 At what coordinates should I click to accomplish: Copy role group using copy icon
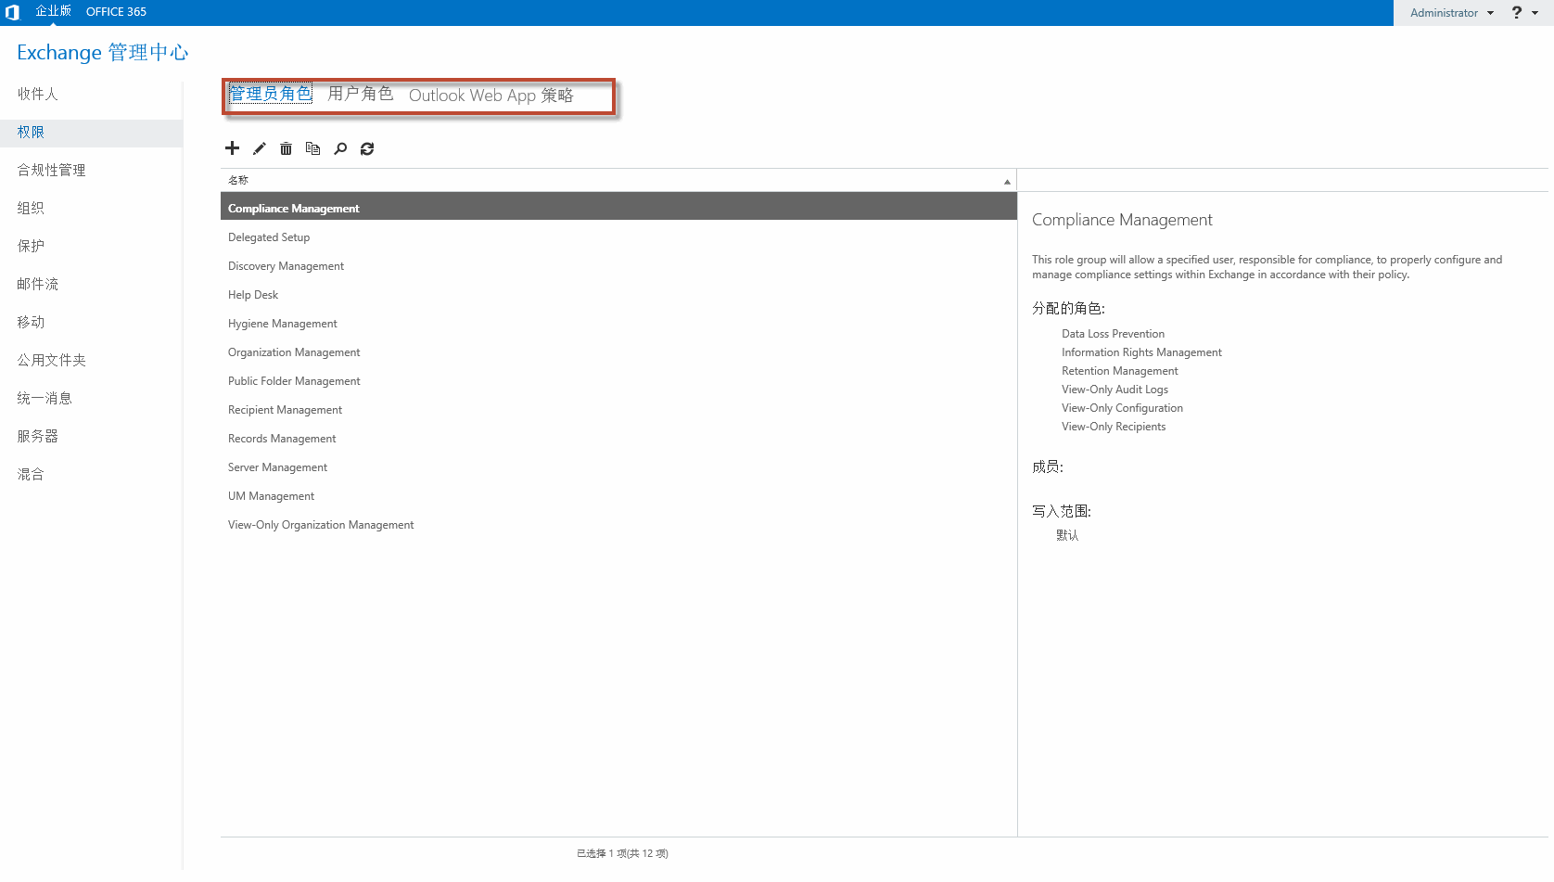pyautogui.click(x=313, y=148)
